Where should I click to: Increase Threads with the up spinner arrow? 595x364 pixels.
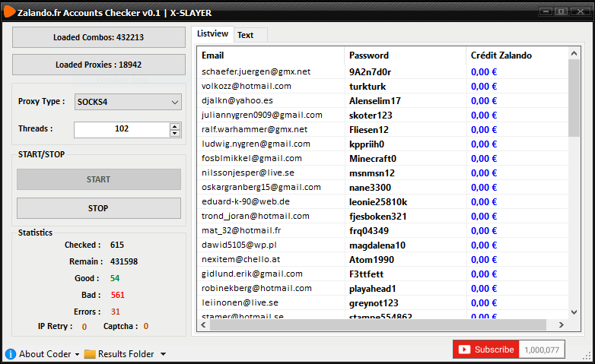(174, 126)
